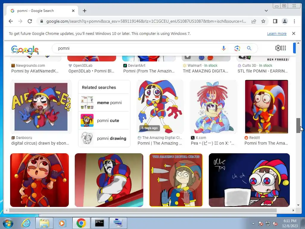Screen dimensions: 305x229
Task: View site information padlock icon
Action: click(42, 21)
